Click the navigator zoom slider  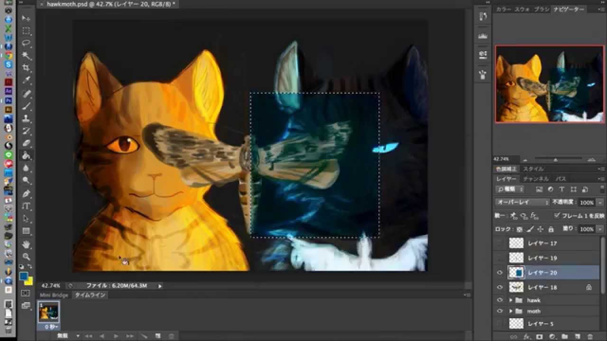(x=556, y=160)
